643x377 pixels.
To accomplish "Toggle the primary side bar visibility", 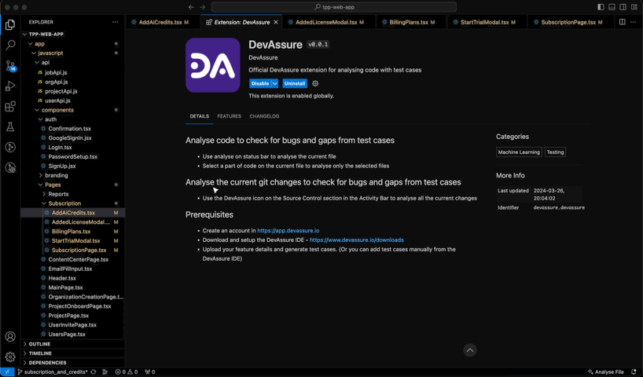I will click(x=601, y=7).
